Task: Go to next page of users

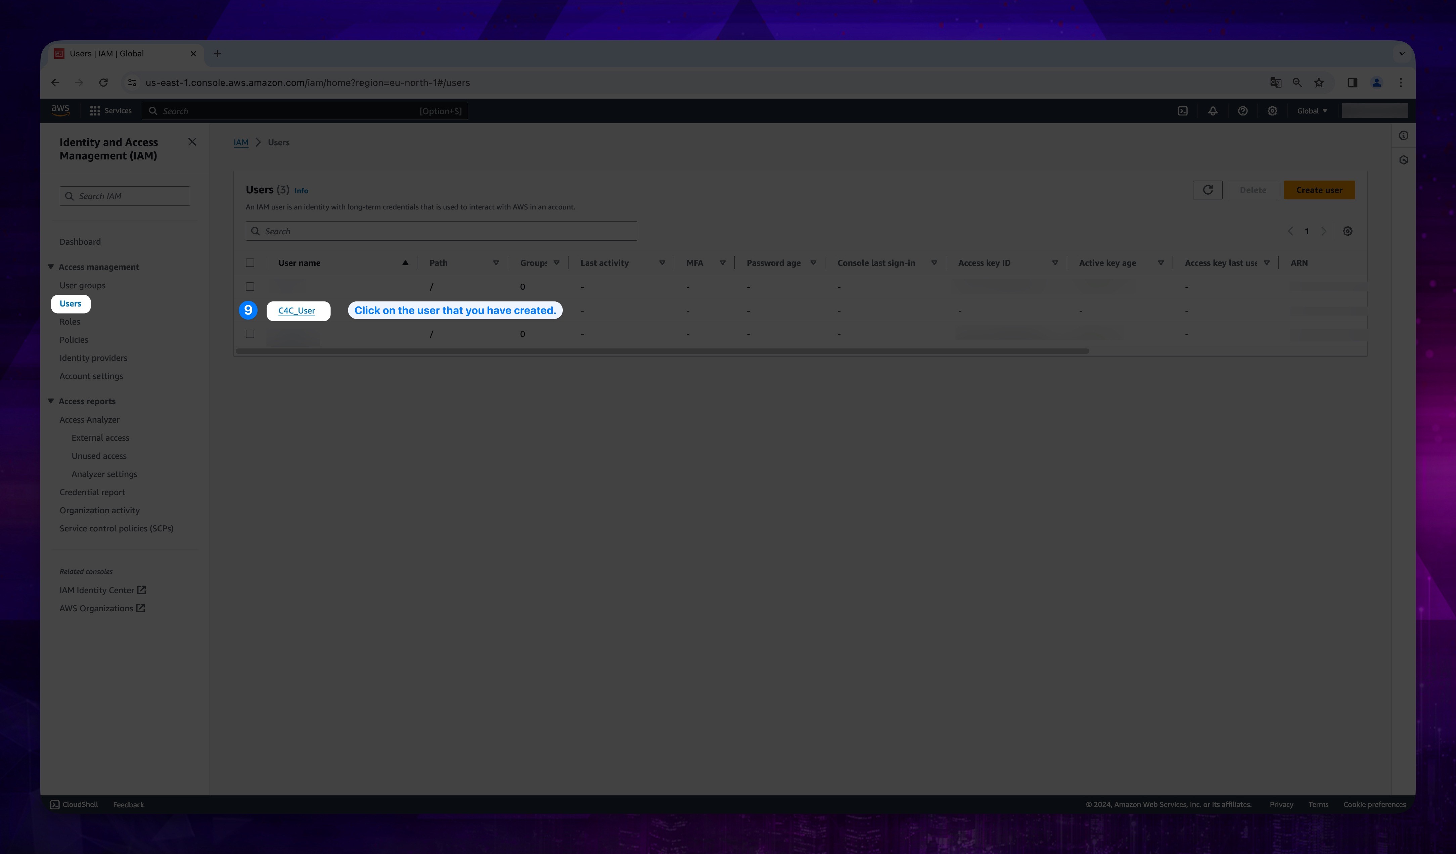Action: point(1324,231)
